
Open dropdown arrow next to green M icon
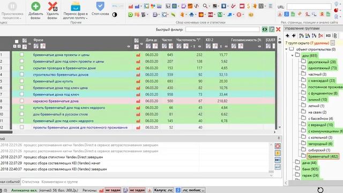click(224, 14)
